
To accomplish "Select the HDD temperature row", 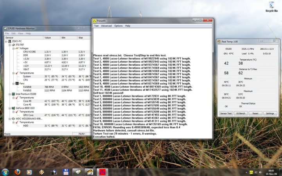I will 48,126.
